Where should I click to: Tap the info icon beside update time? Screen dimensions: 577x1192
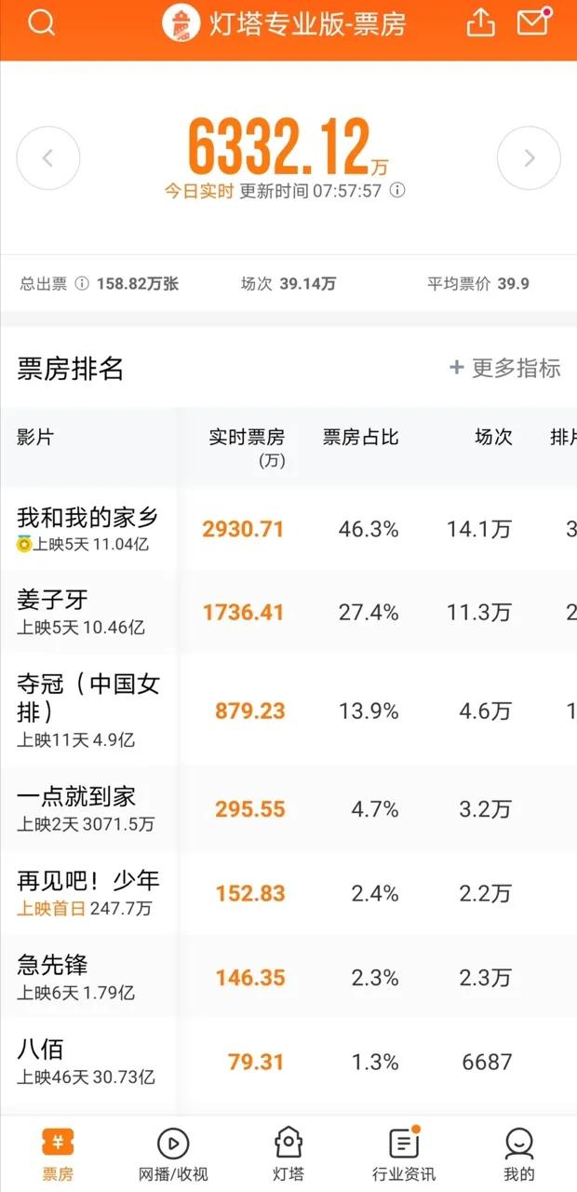pos(397,191)
